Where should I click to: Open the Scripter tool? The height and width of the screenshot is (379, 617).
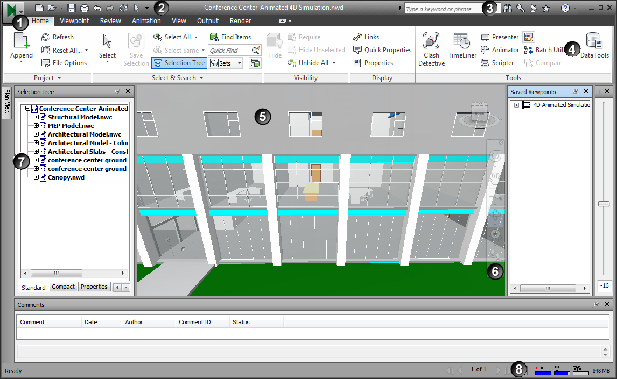pos(497,63)
